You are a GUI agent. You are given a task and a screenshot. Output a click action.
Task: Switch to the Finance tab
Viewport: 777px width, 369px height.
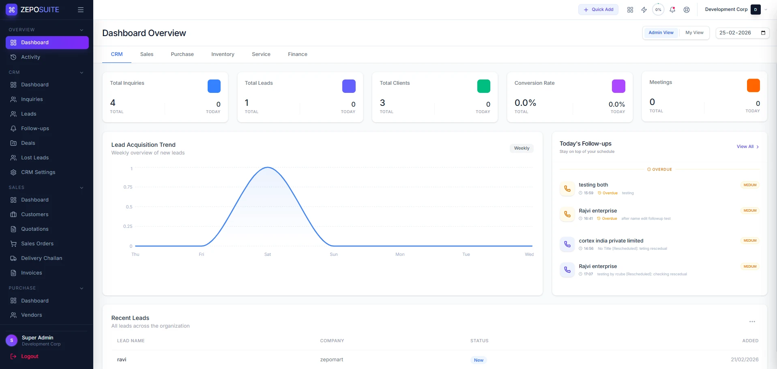(297, 54)
